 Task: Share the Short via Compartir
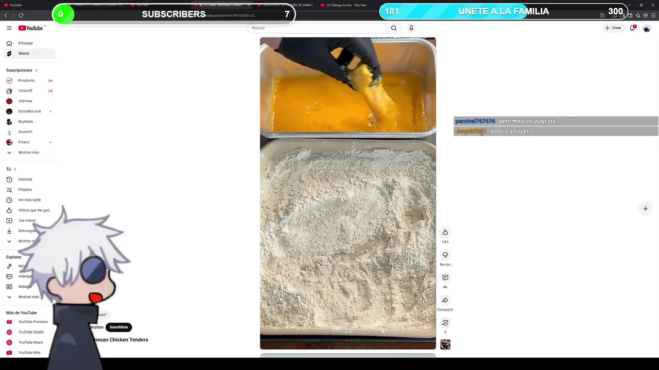(x=445, y=300)
